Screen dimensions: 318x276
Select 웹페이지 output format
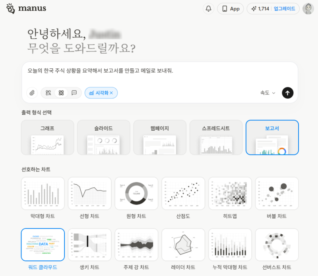click(160, 137)
